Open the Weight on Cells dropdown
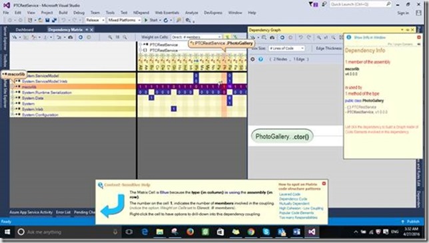 click(196, 37)
